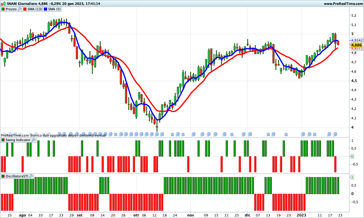This screenshot has width=364, height=218.
Task: Select the OscillatoreSTI panel label
Action: pyautogui.click(x=17, y=176)
